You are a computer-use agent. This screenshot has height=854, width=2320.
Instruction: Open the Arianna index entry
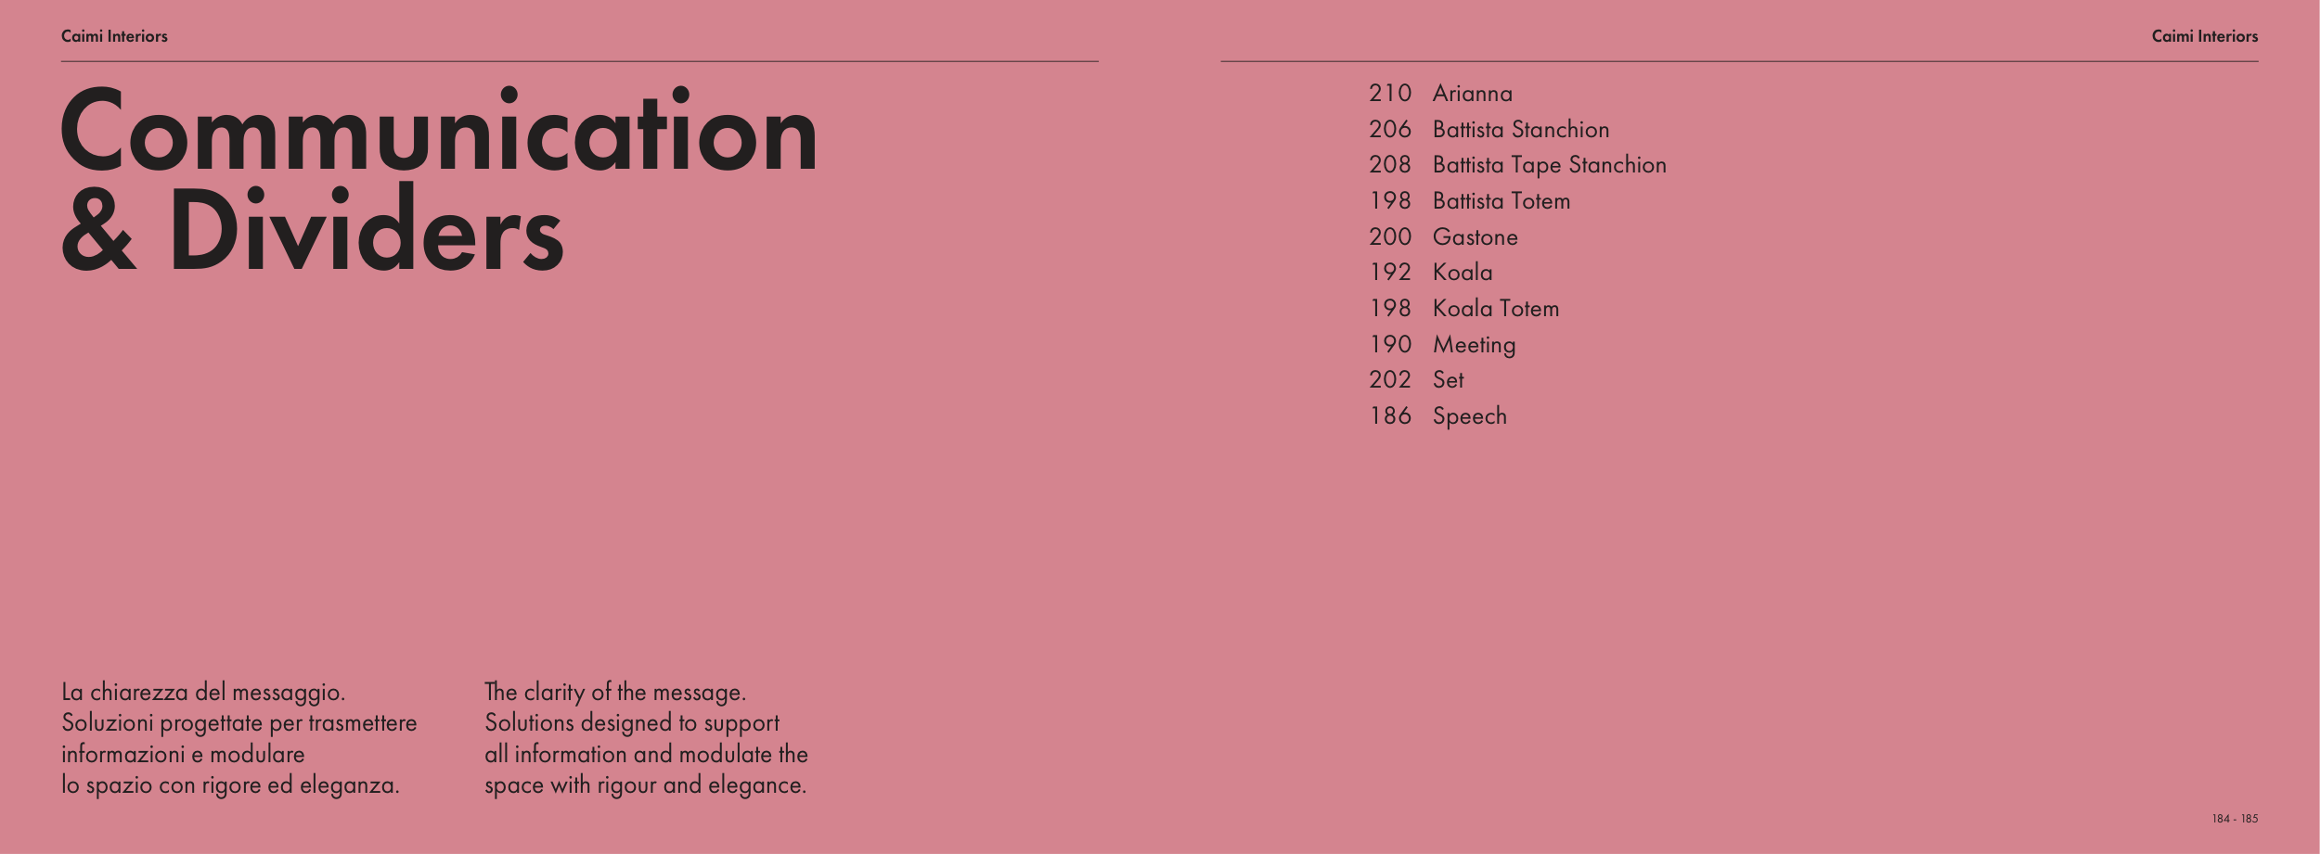click(x=1472, y=94)
